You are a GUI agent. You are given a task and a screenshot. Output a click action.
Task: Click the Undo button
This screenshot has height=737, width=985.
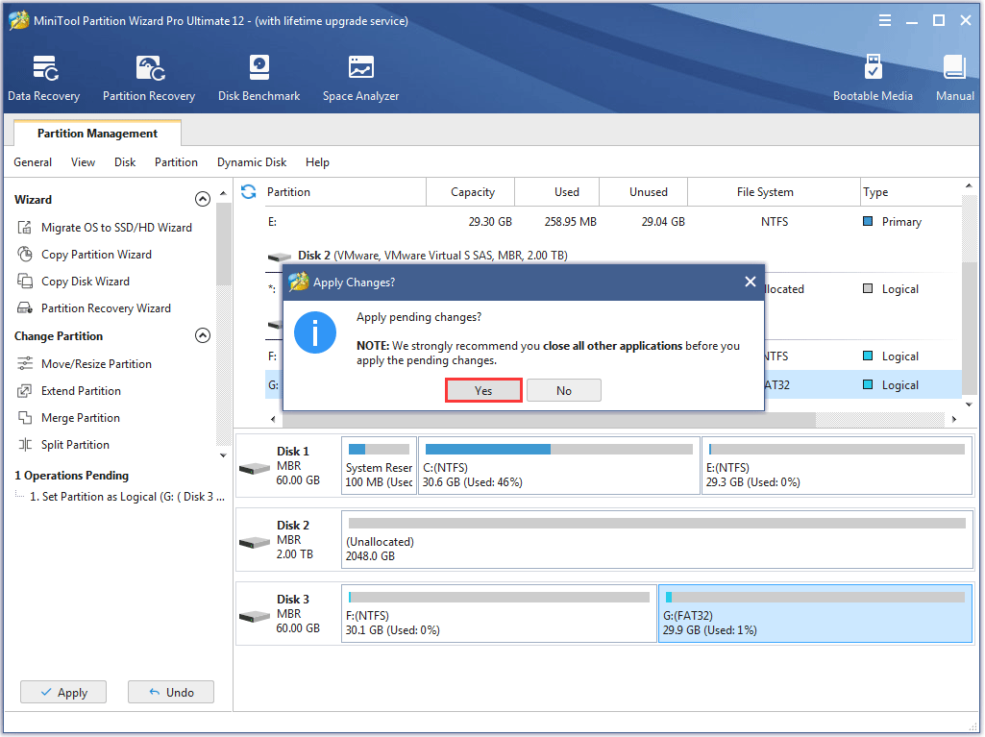click(171, 692)
